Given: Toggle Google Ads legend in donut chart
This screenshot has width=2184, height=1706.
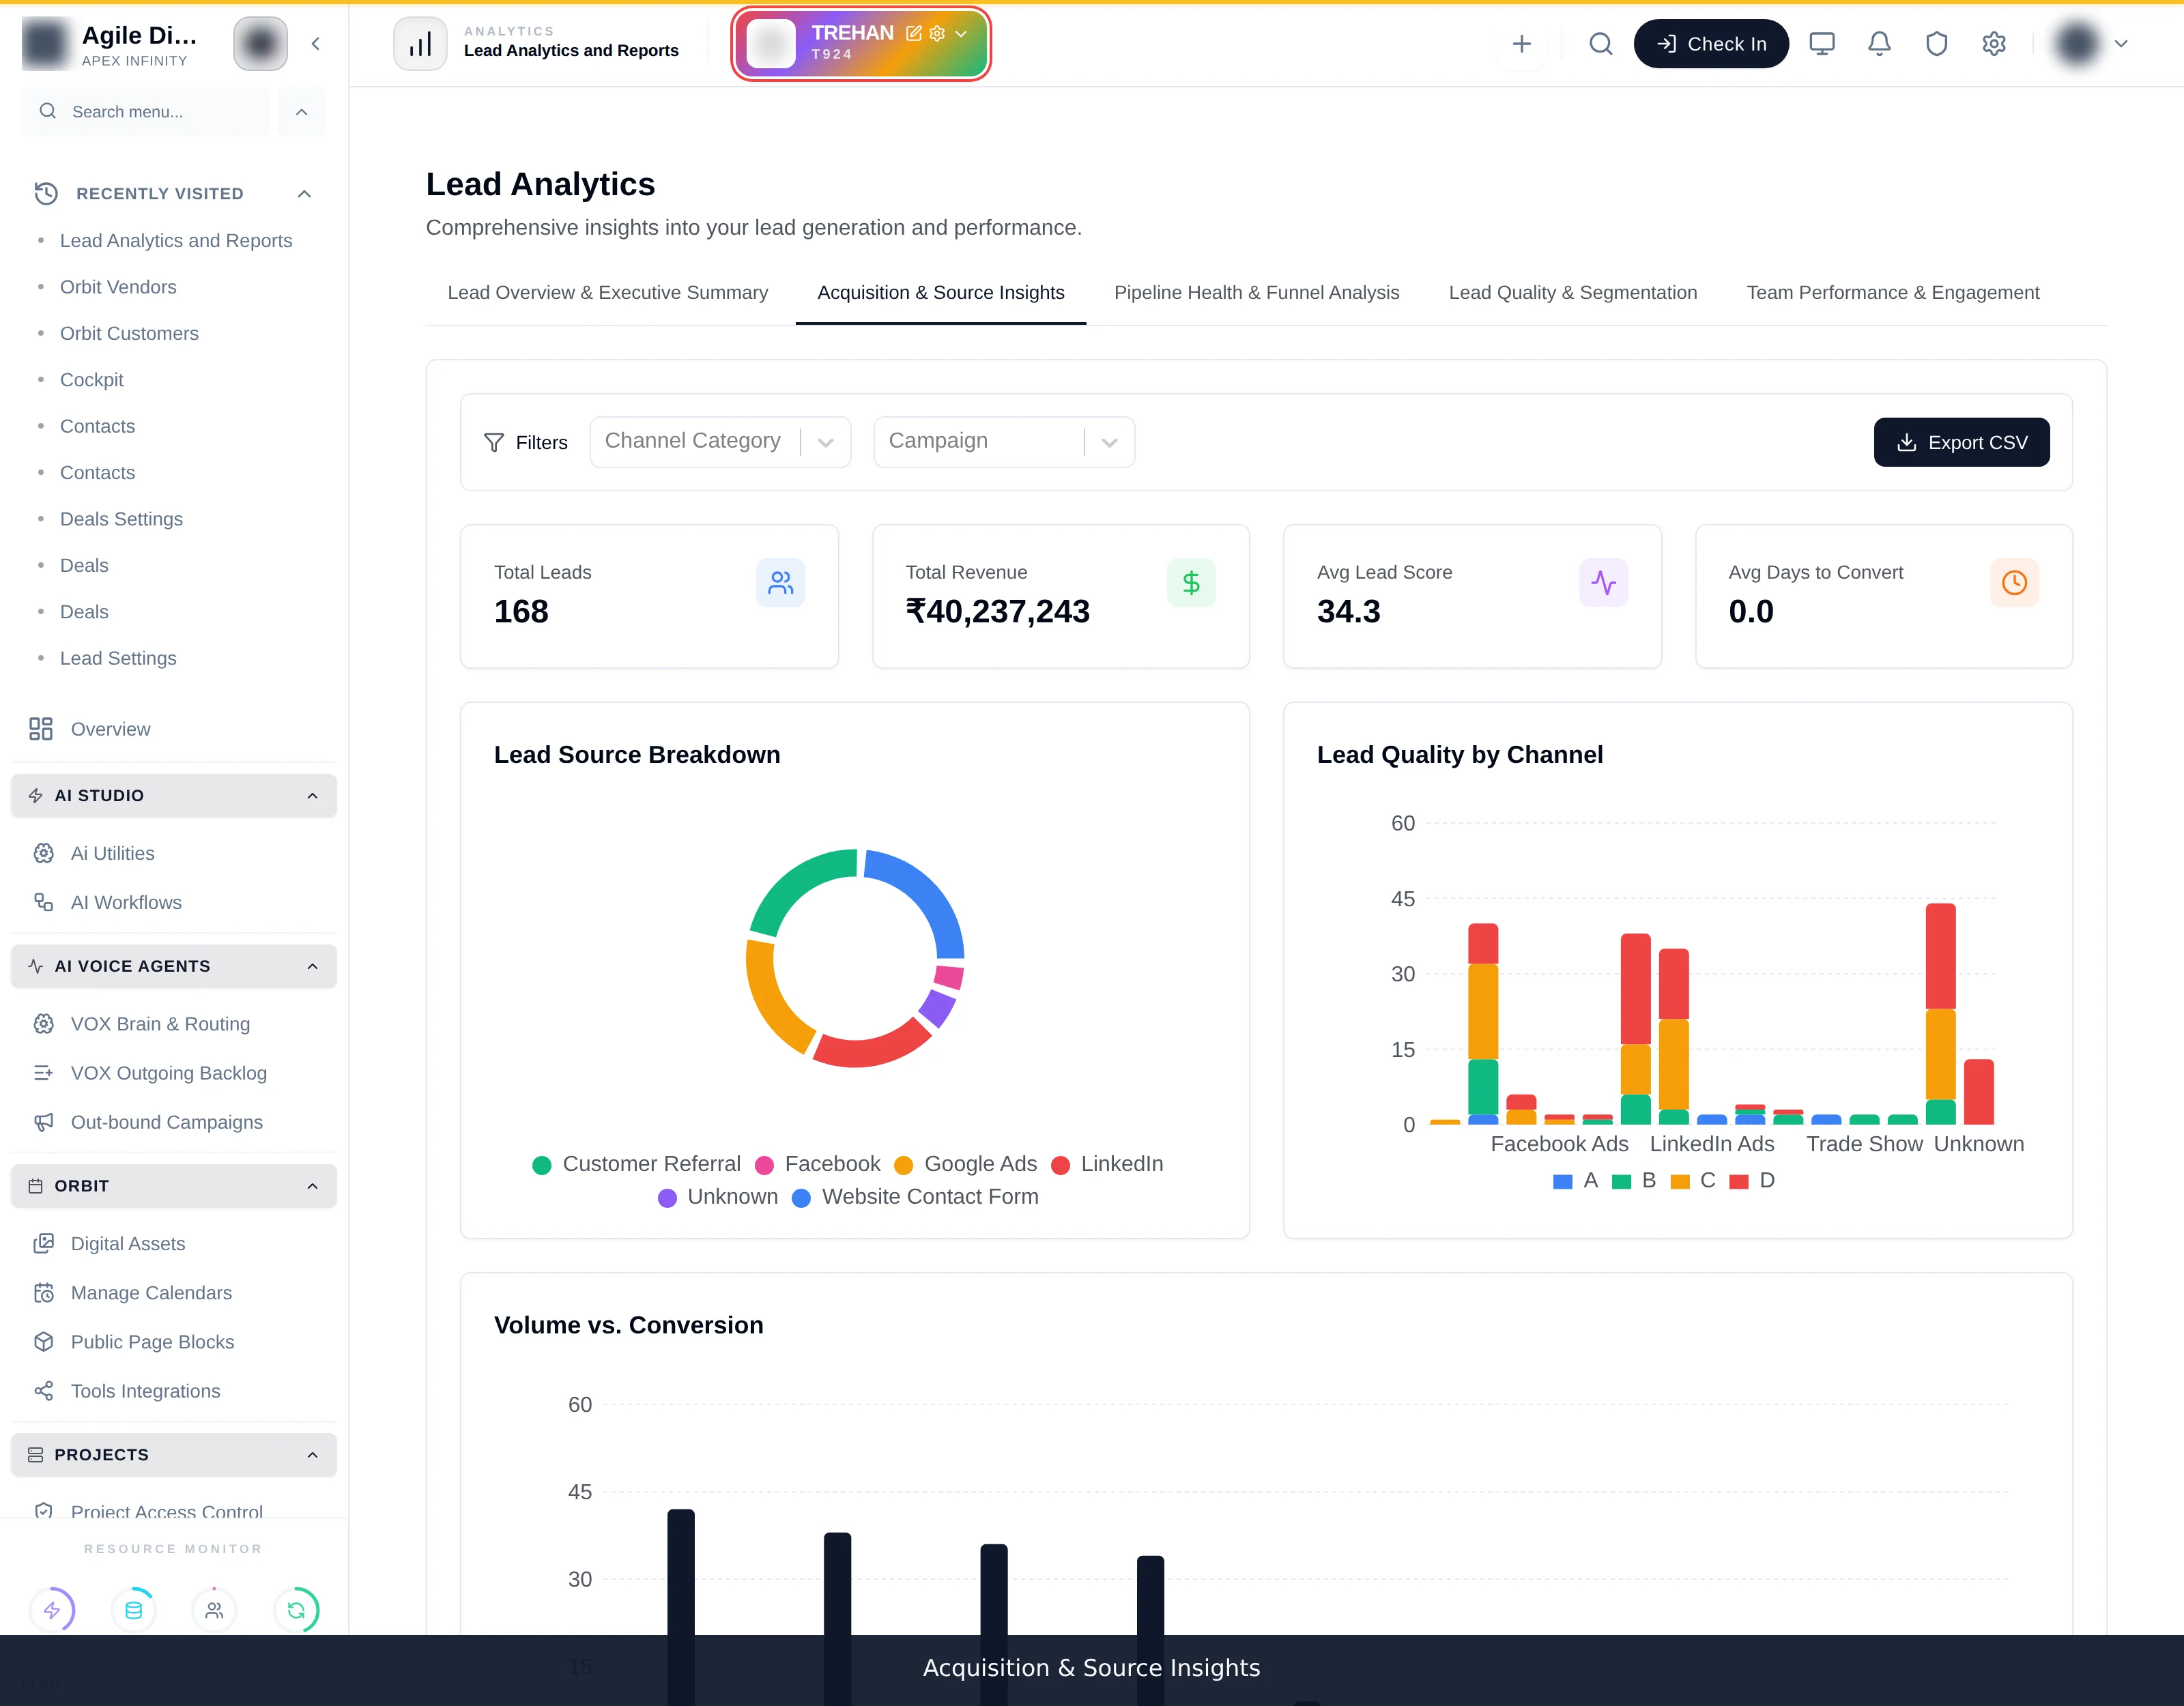Looking at the screenshot, I should (x=965, y=1164).
